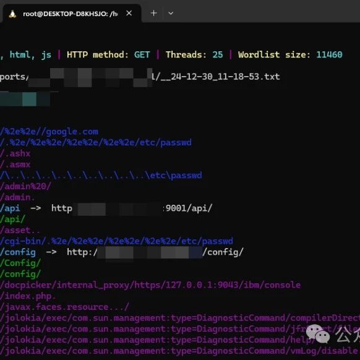
Task: Click the 'GET' method value
Action: [x=142, y=55]
